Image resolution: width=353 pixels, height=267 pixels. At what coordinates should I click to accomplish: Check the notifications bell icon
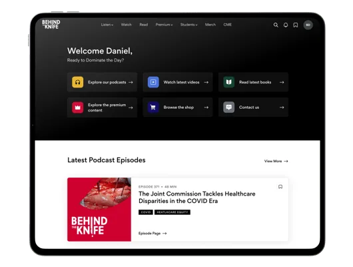[286, 25]
